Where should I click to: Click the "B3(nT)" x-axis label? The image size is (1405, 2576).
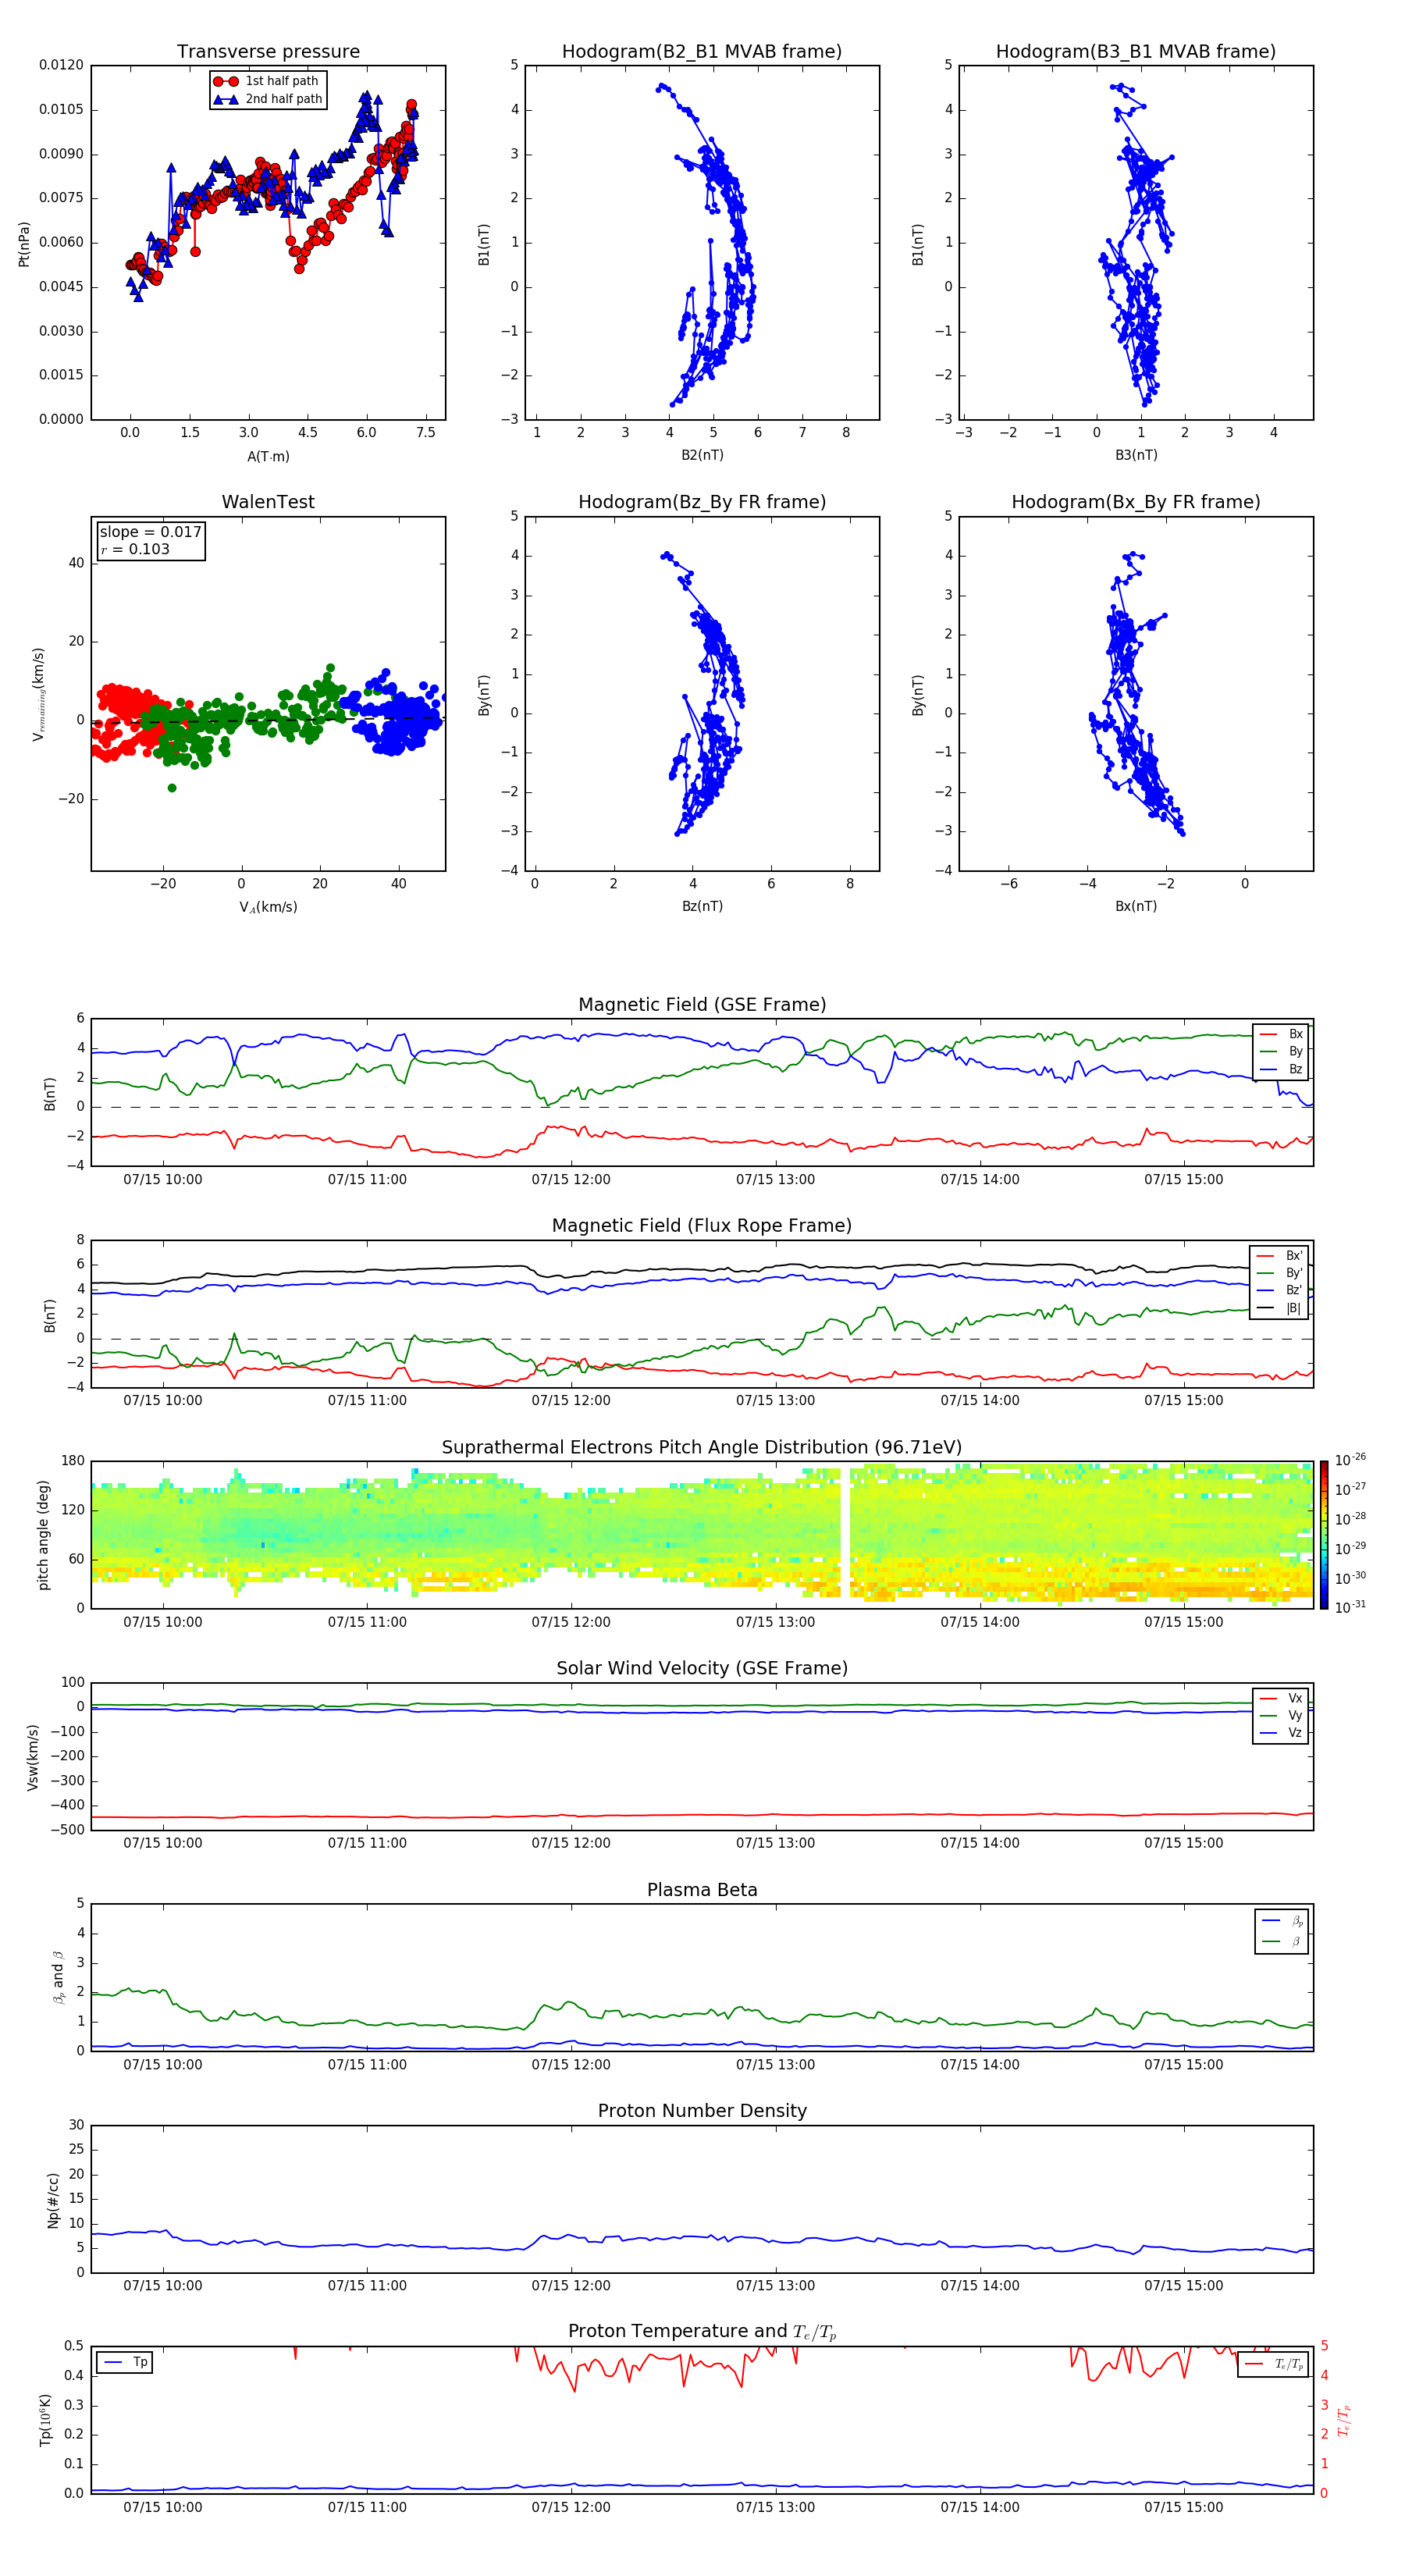1136,455
